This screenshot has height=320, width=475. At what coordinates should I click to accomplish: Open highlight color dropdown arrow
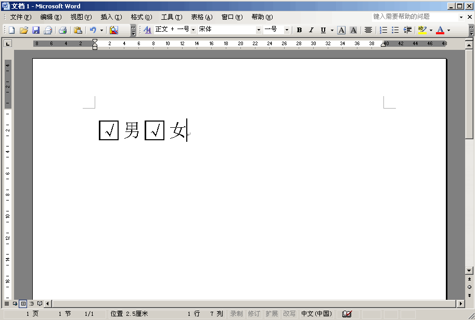(431, 30)
